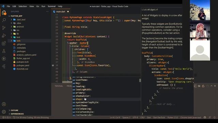Open the Selection menu
Viewport: 218px width, 123px height.
click(x=23, y=6)
